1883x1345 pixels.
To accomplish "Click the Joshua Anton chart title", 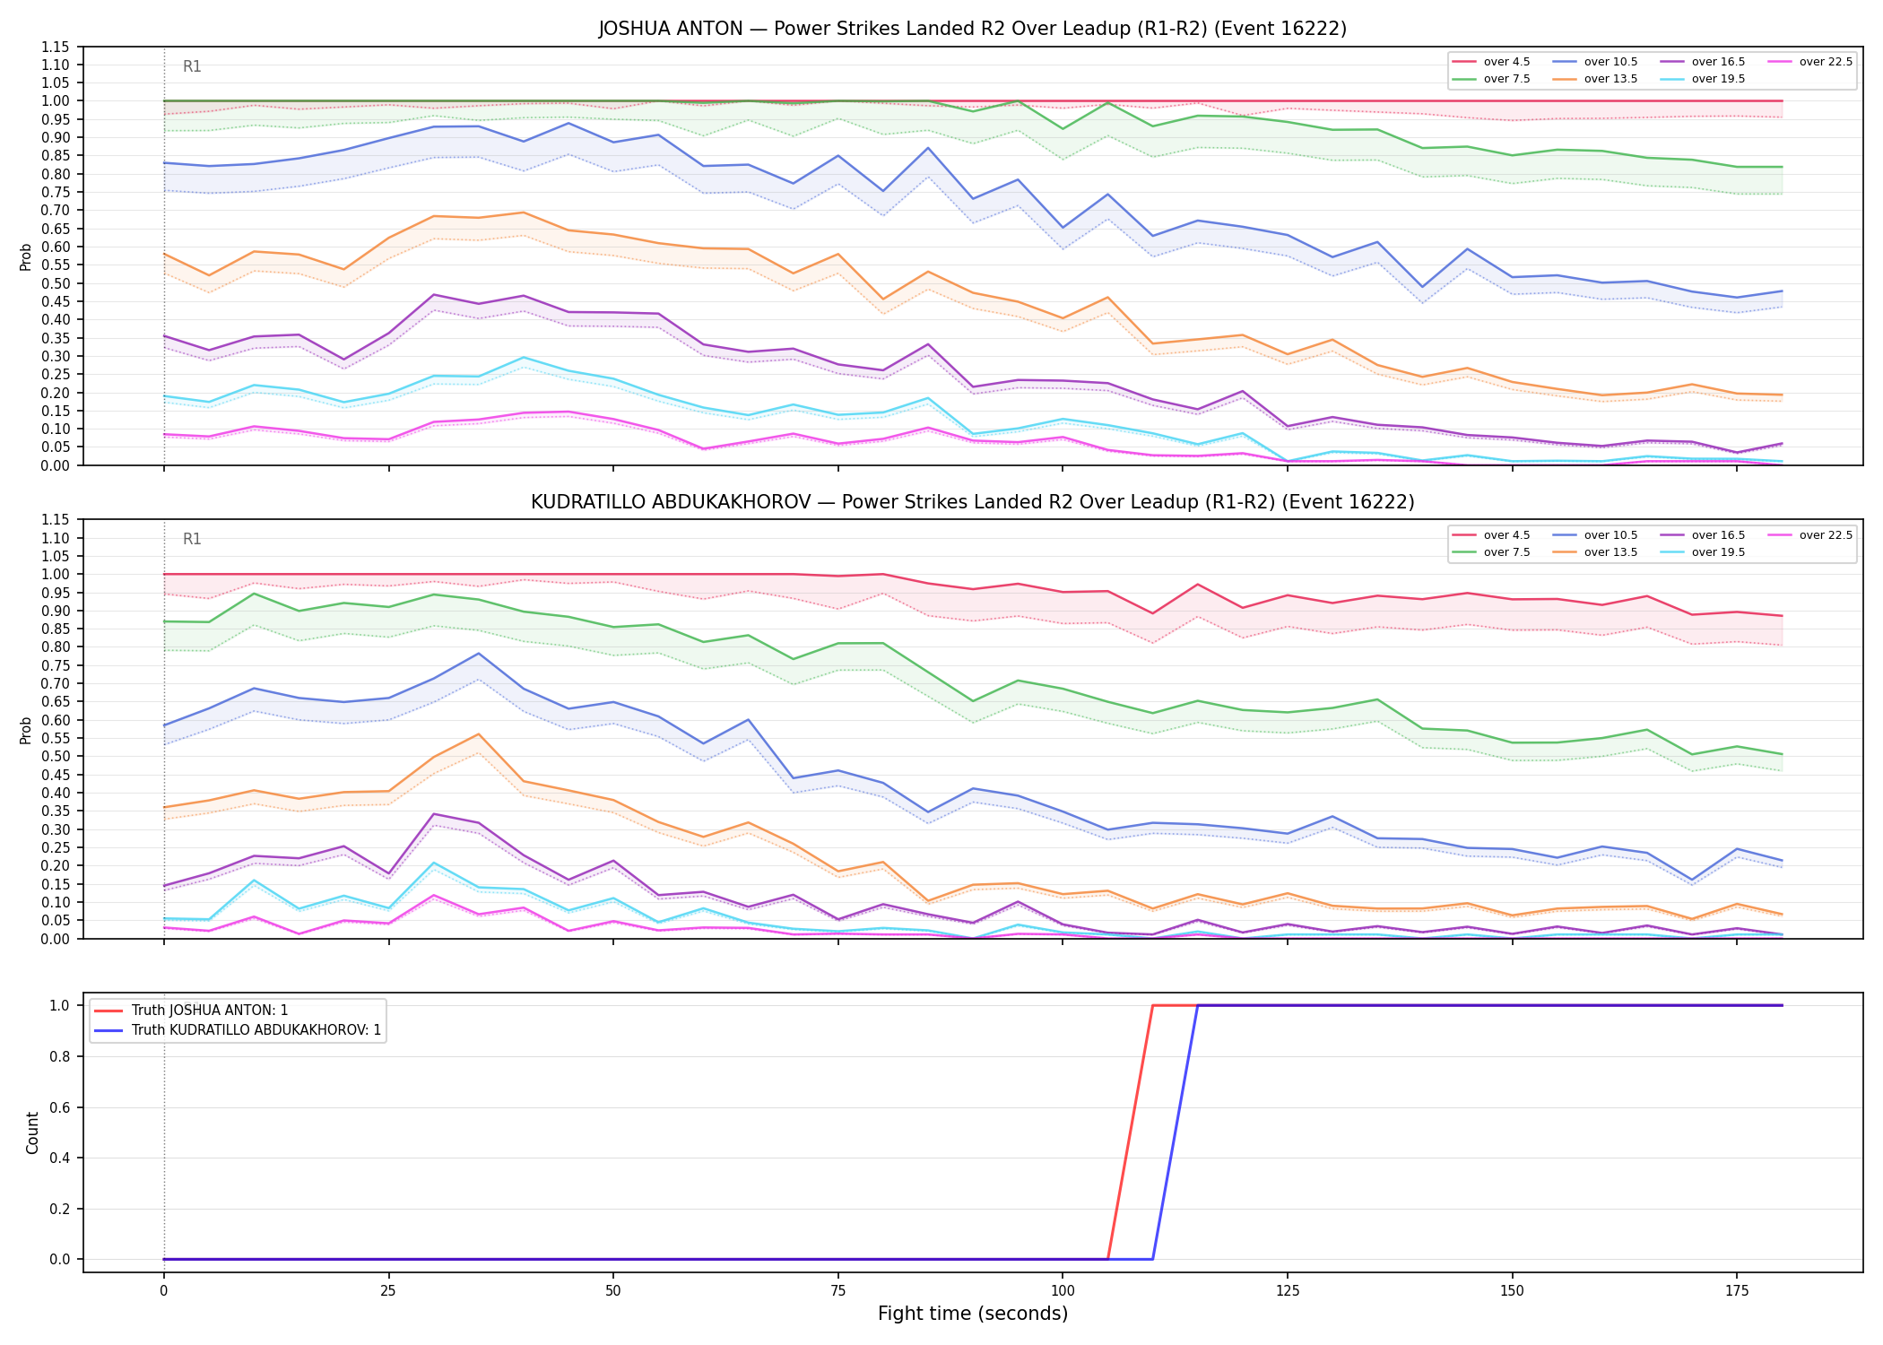I will pyautogui.click(x=972, y=29).
